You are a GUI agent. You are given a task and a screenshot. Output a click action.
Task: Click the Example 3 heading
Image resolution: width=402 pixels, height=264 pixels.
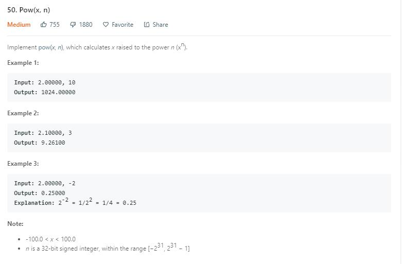[x=23, y=164]
